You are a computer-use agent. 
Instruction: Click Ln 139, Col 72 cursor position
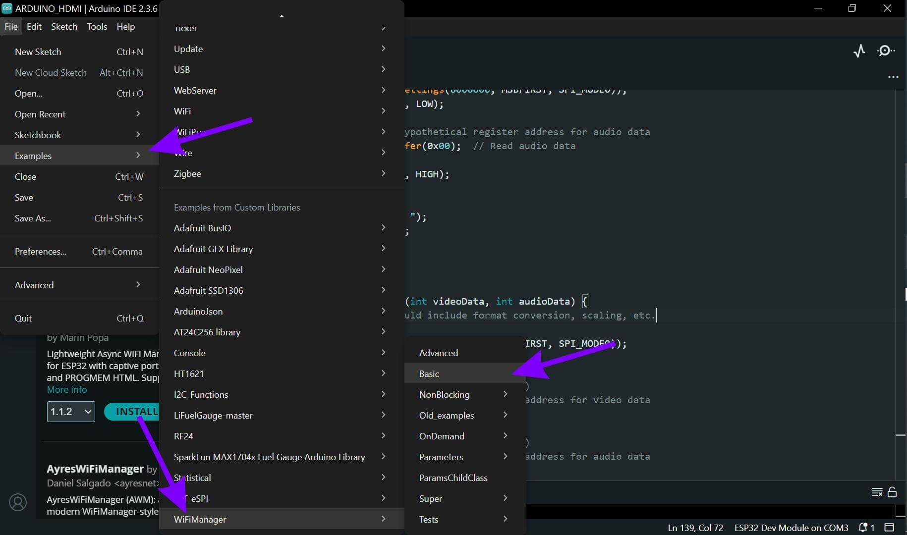pos(695,528)
